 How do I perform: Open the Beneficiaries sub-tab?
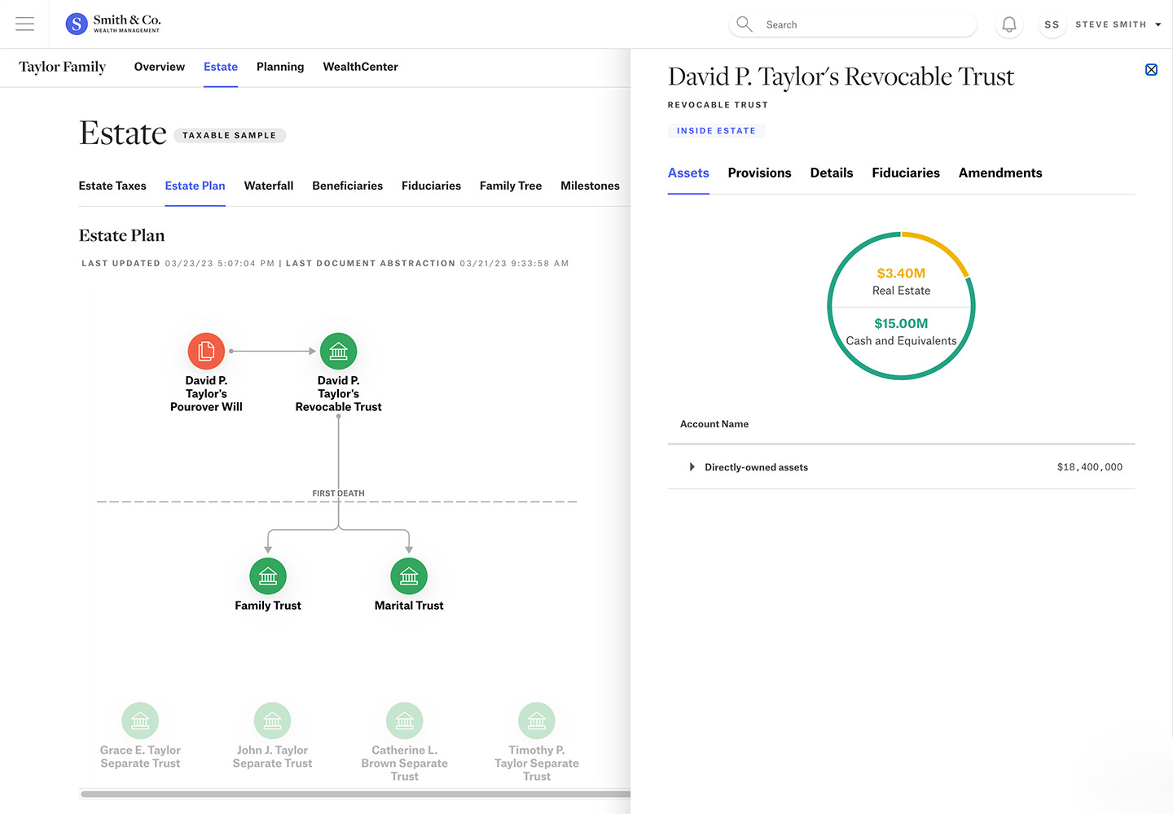point(347,186)
